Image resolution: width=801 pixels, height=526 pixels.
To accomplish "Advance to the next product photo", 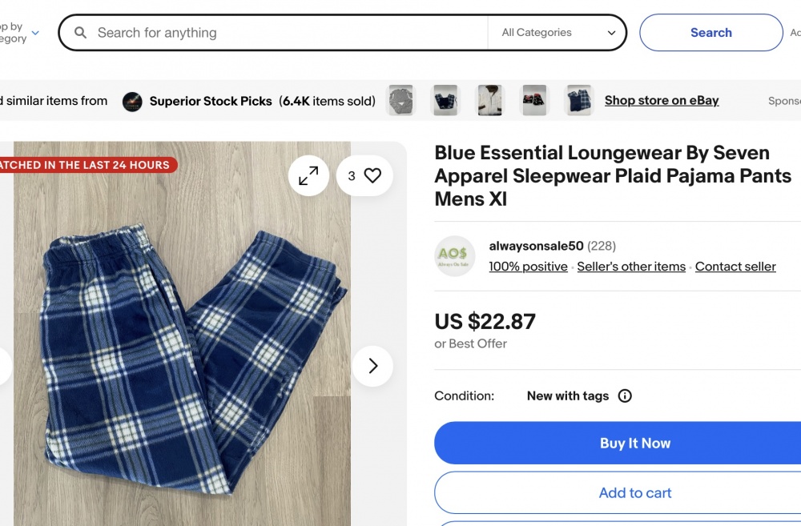I will click(x=372, y=366).
